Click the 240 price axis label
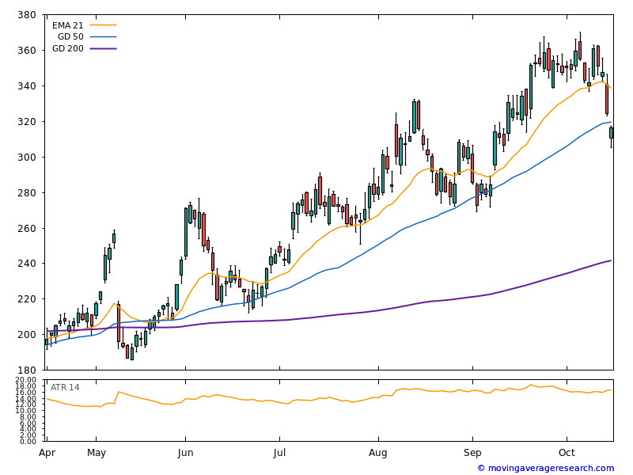 [27, 264]
